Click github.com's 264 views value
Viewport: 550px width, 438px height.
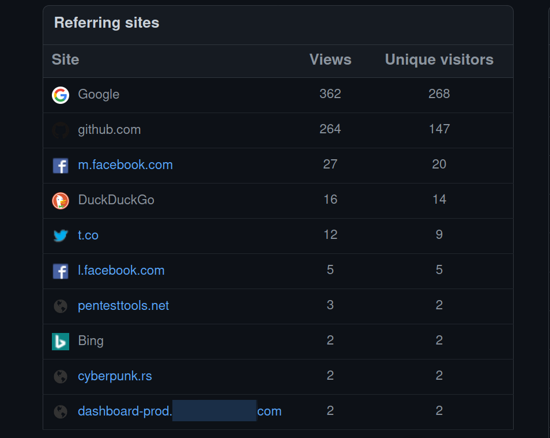click(330, 129)
